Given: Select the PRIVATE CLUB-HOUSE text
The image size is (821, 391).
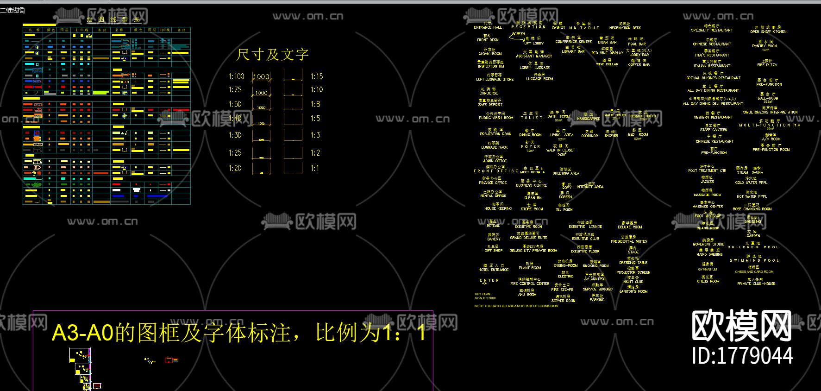Looking at the screenshot, I should (x=756, y=284).
